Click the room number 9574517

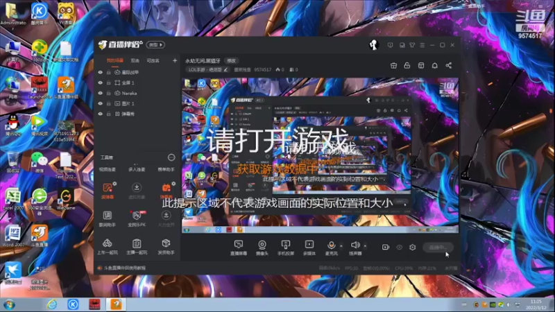point(263,70)
